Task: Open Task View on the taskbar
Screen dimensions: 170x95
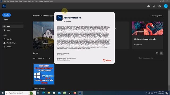Action: (x=38, y=93)
